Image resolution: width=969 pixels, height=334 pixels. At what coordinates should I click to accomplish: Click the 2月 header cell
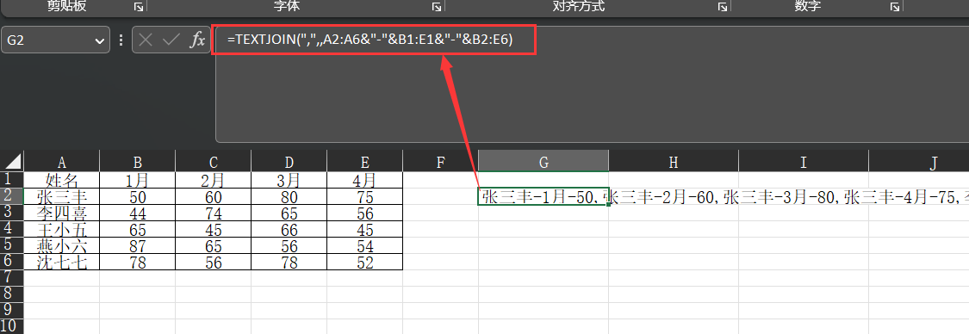(214, 180)
